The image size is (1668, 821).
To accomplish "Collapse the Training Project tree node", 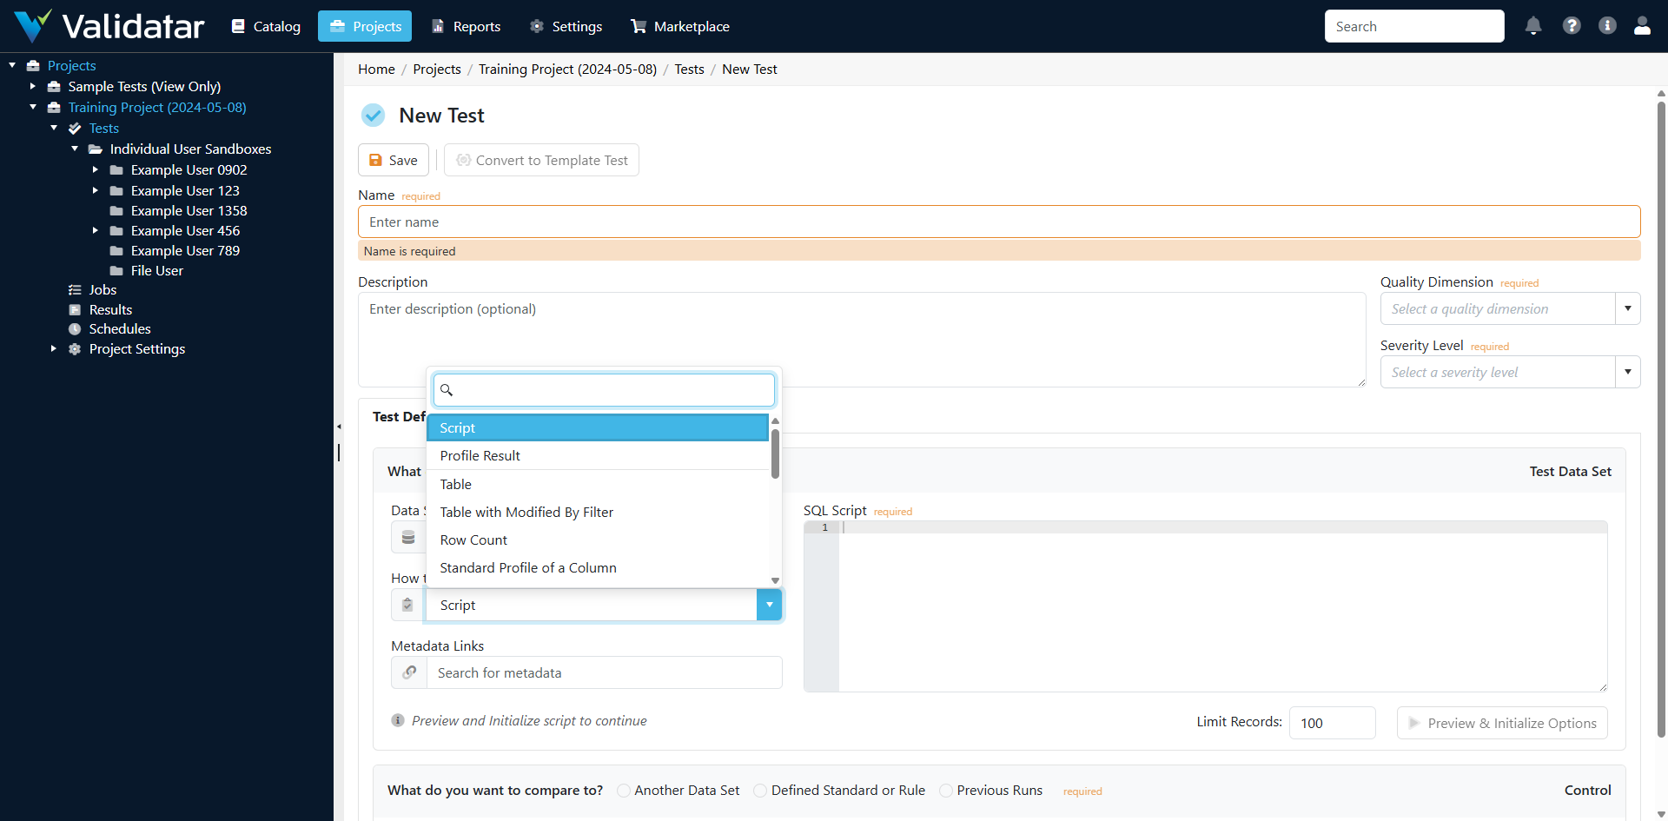I will coord(32,107).
